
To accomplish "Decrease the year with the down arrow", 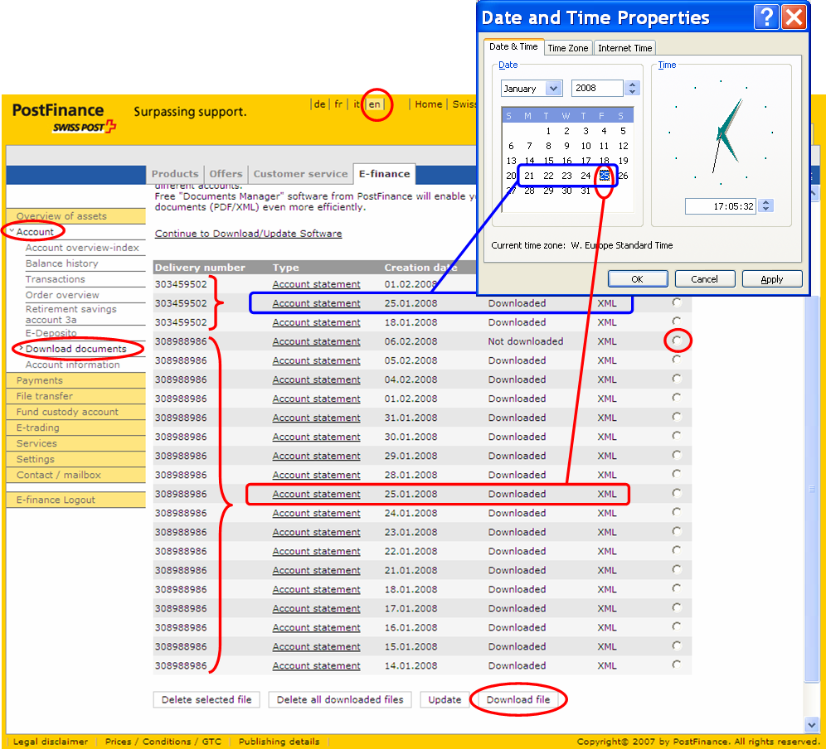I will 632,92.
